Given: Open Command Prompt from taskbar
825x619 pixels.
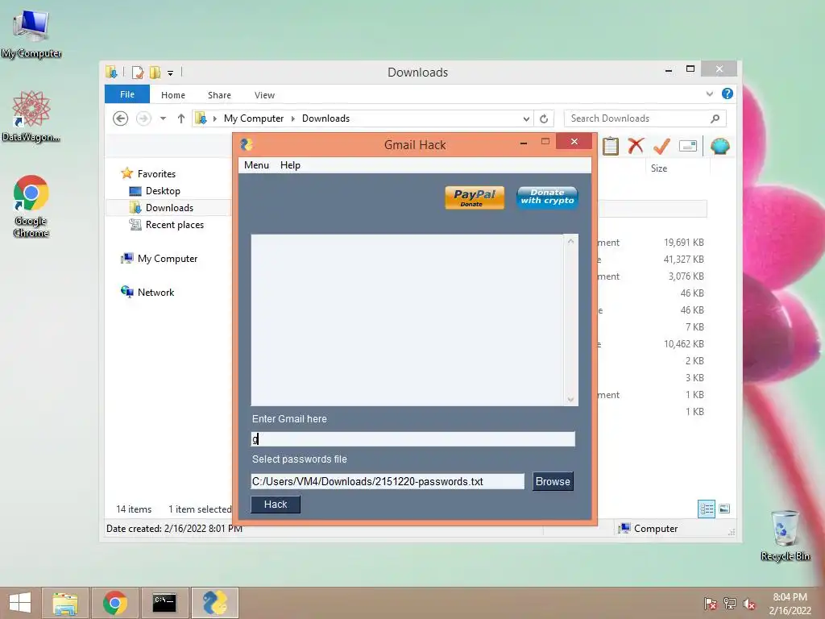Looking at the screenshot, I should pyautogui.click(x=164, y=603).
